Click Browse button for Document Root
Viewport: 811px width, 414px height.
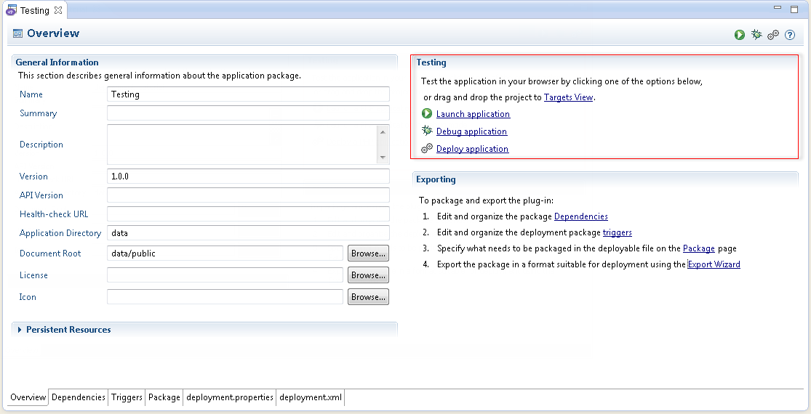point(368,253)
